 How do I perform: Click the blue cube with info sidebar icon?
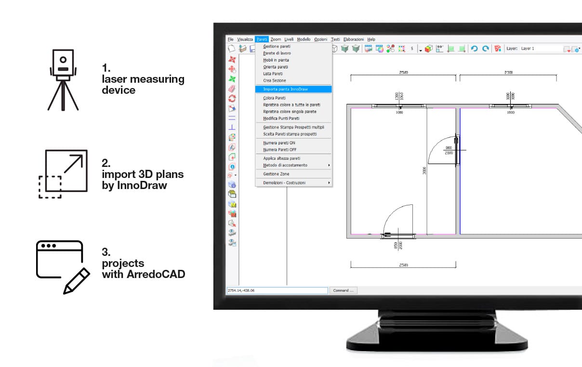tap(232, 185)
